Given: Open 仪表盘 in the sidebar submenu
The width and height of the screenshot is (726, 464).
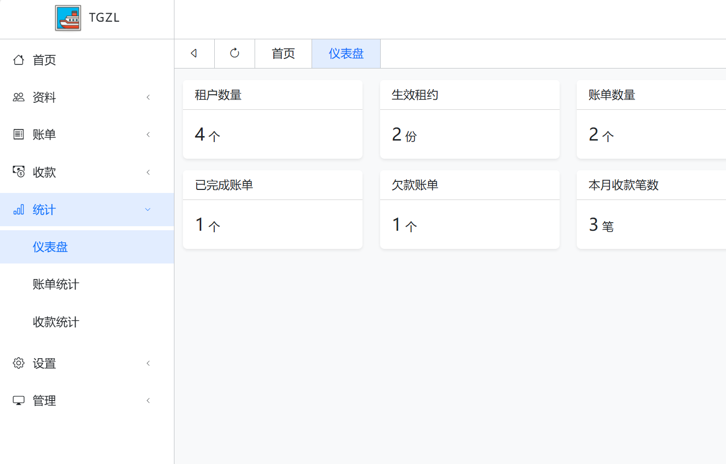Looking at the screenshot, I should tap(87, 247).
